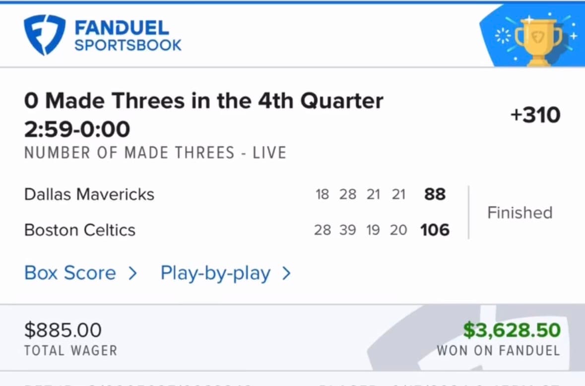Open the Box Score link
585x386 pixels.
[69, 273]
